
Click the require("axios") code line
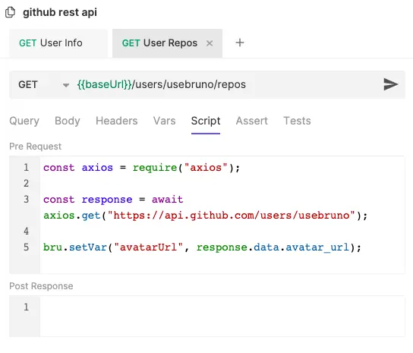click(142, 168)
